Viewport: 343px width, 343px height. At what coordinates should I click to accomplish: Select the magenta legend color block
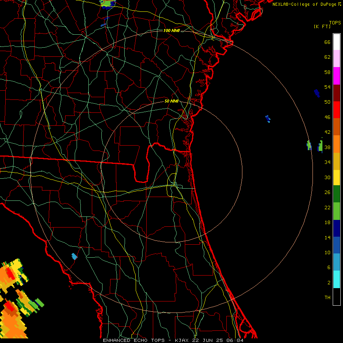click(x=337, y=76)
